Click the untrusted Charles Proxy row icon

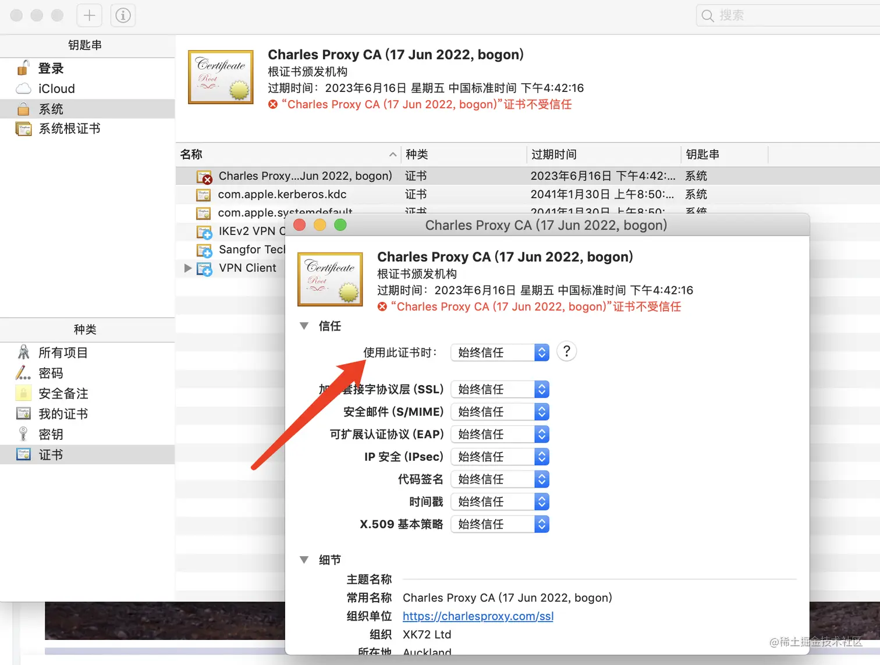(204, 177)
